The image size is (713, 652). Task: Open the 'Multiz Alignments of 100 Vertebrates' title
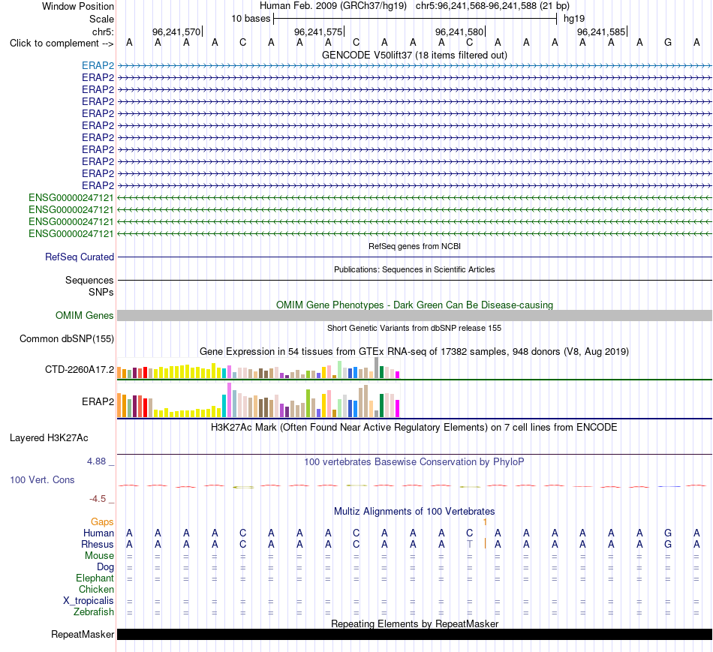coord(414,512)
